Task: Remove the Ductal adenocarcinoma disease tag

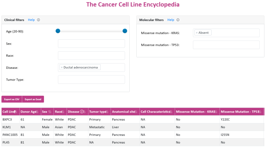Action: pos(62,67)
